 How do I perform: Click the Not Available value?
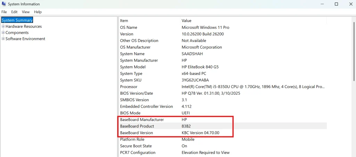click(x=194, y=41)
